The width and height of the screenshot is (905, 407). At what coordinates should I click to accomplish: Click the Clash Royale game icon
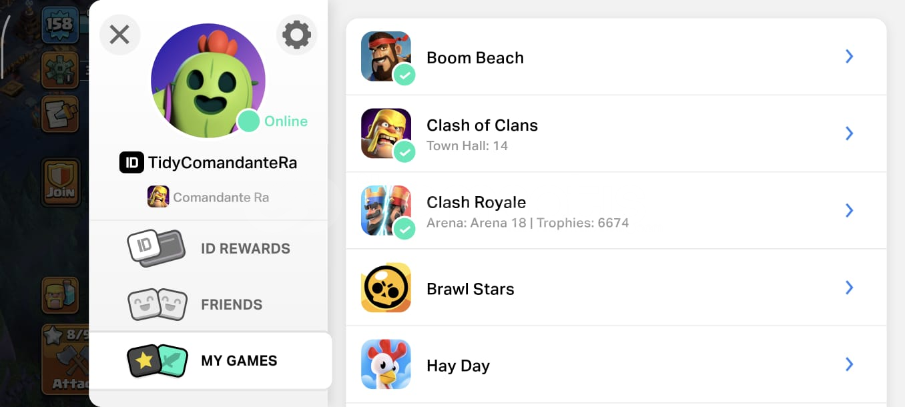(x=386, y=210)
